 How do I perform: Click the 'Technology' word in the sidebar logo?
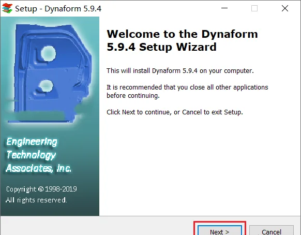pos(31,155)
